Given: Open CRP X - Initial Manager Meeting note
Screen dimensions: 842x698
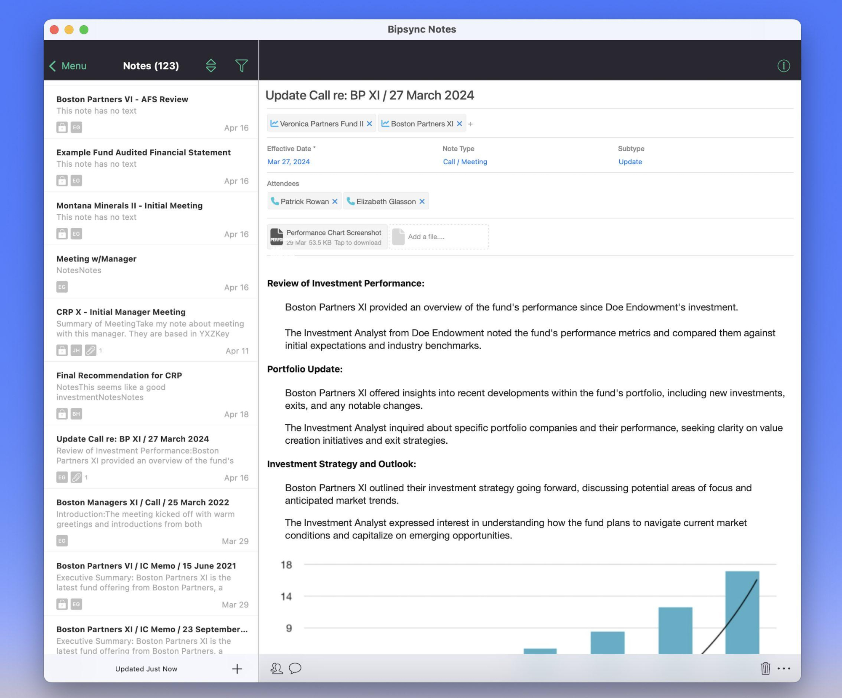Looking at the screenshot, I should click(151, 330).
